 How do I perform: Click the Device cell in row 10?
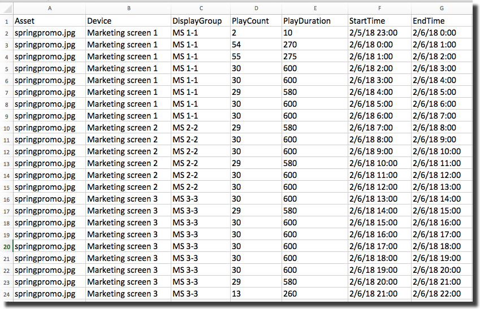click(128, 128)
